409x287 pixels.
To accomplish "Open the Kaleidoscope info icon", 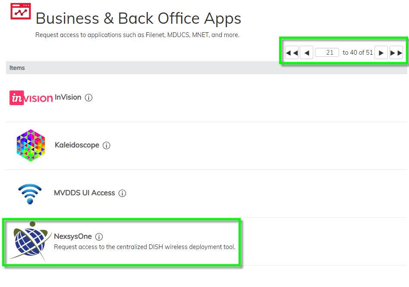I will [107, 145].
